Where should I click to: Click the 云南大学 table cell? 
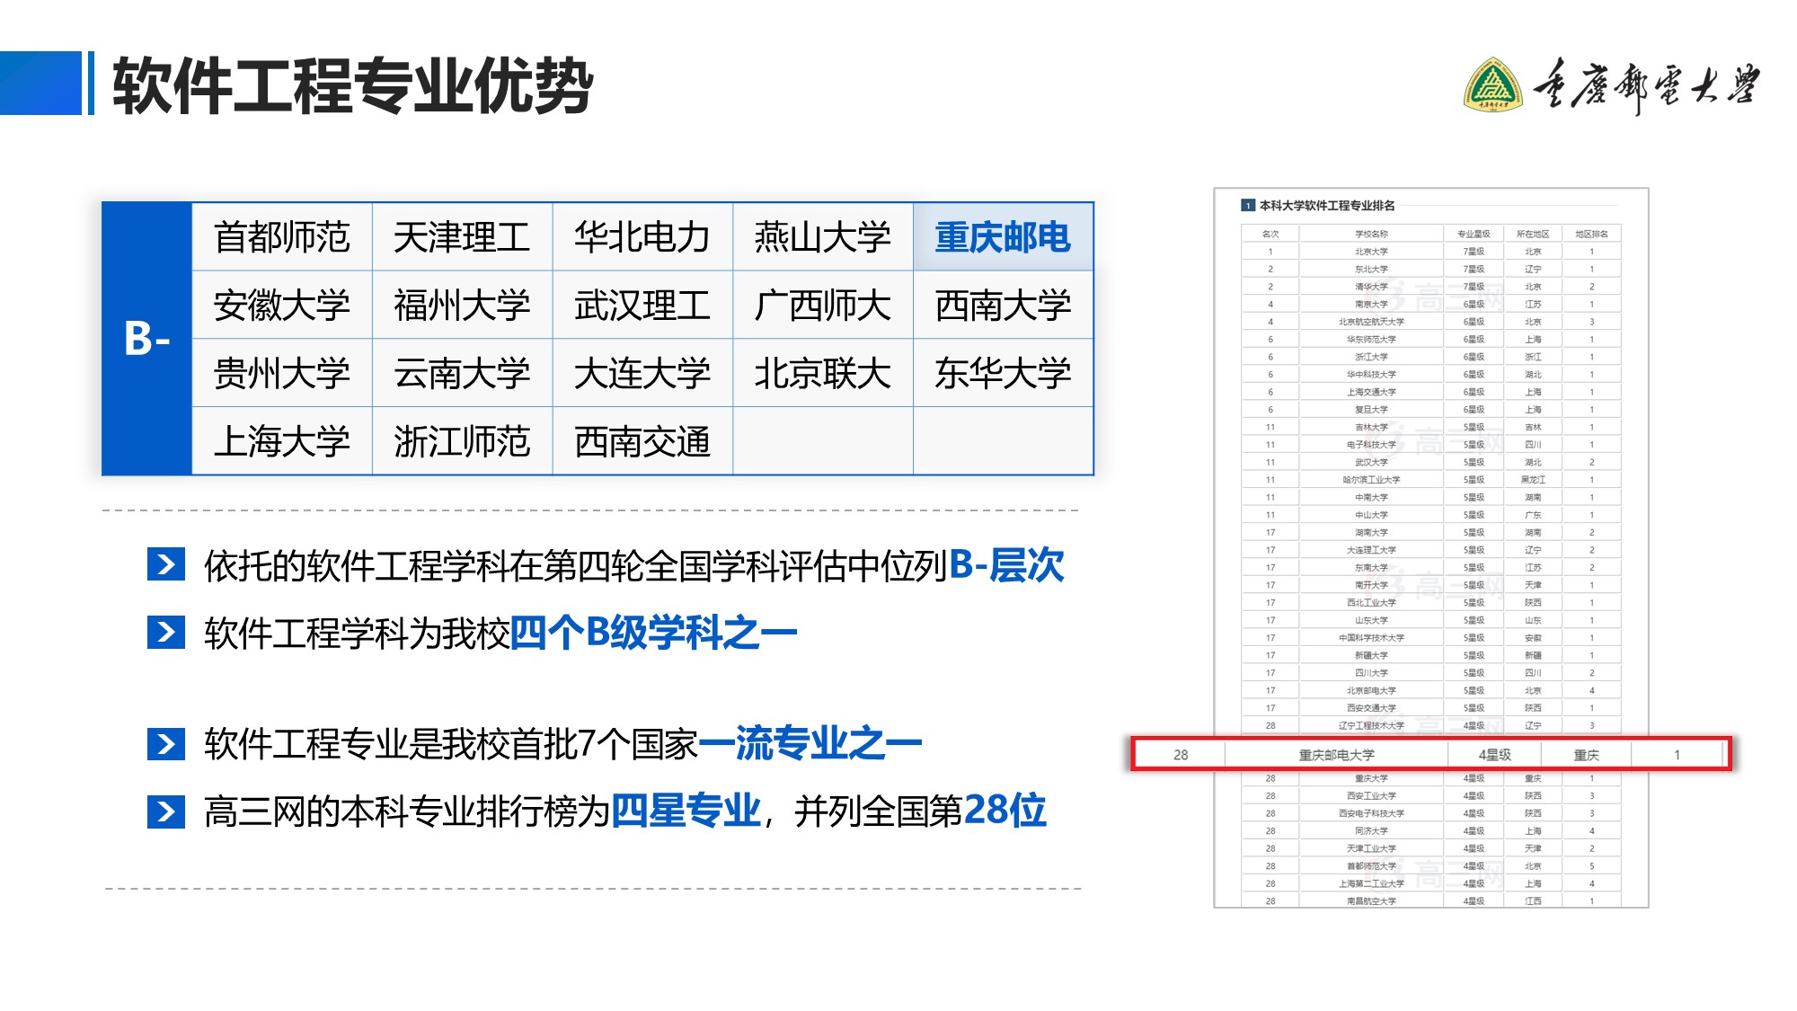coord(463,373)
